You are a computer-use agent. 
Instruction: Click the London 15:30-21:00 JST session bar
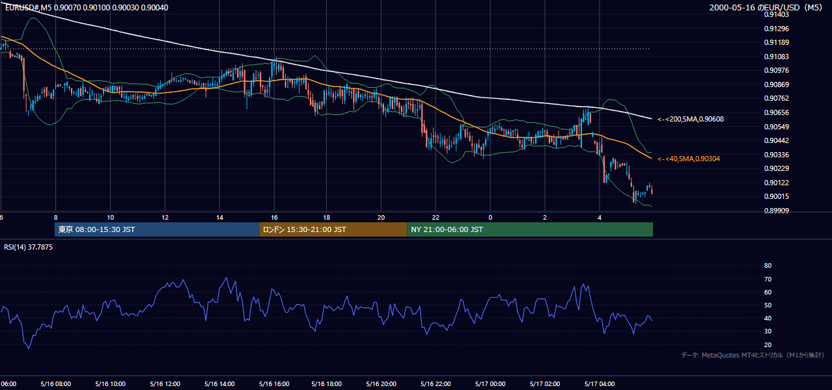click(333, 229)
